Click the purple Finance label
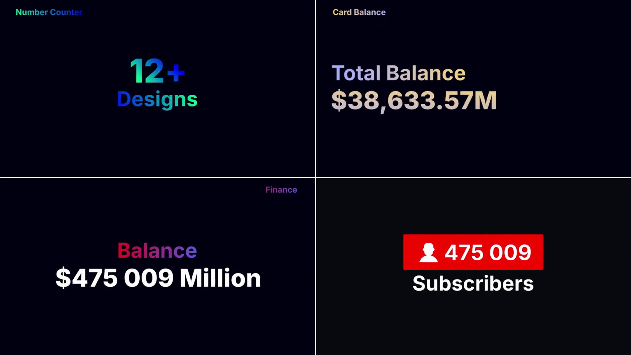Viewport: 631px width, 355px height. point(281,190)
